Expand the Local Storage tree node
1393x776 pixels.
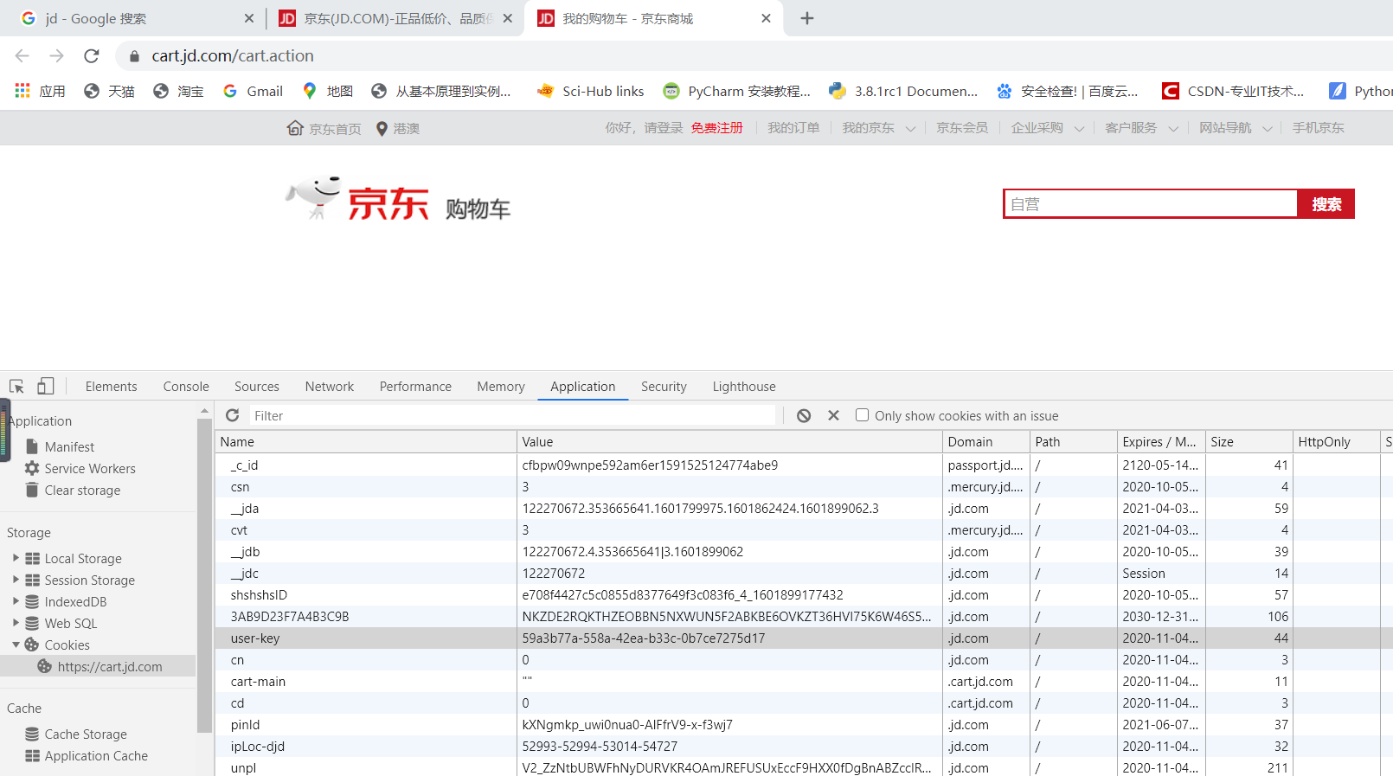pos(16,558)
